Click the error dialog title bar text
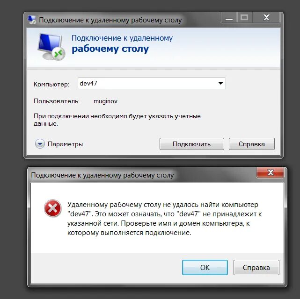Image resolution: width=300 pixels, height=299 pixels. pyautogui.click(x=102, y=175)
